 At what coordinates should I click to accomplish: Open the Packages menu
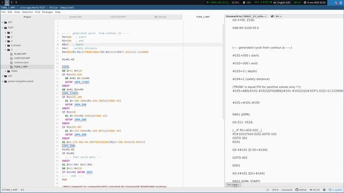click(47, 12)
